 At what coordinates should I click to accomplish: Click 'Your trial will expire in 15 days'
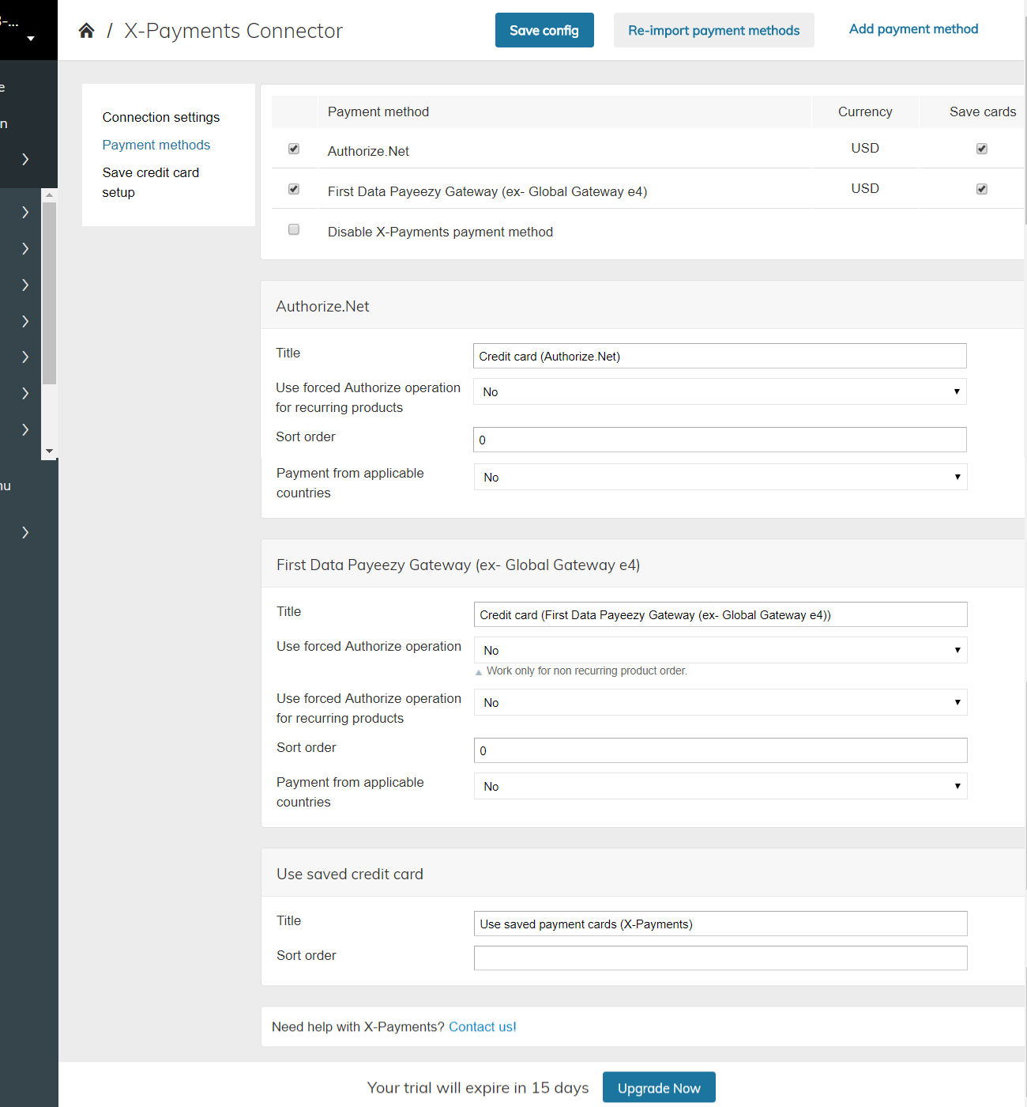478,1087
